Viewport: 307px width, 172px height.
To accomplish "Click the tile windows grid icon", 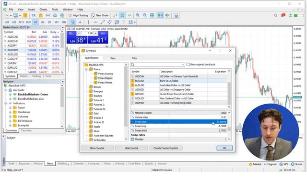I will 152,15.
